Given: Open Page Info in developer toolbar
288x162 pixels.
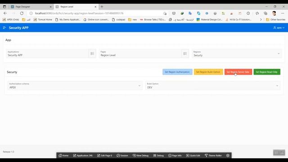Looking at the screenshot, I should point(175,155).
